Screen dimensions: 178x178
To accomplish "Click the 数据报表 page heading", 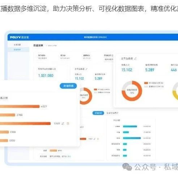I will pyautogui.click(x=38, y=46).
